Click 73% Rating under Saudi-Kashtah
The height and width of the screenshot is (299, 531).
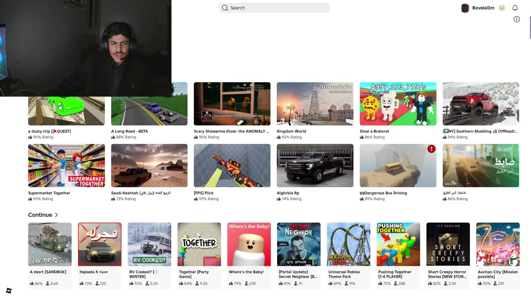click(124, 199)
